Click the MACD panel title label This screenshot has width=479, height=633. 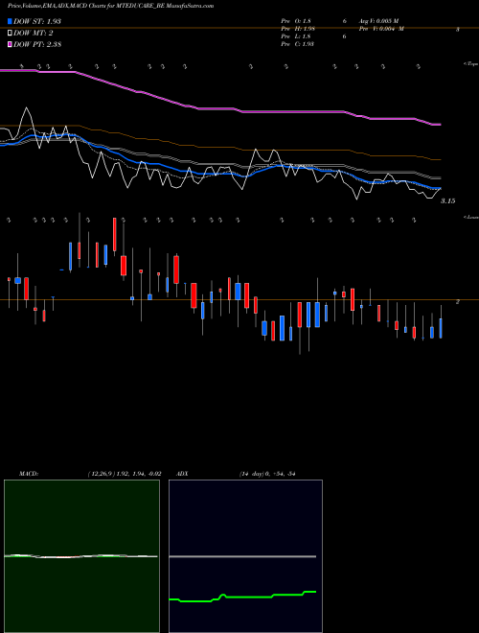click(x=29, y=474)
